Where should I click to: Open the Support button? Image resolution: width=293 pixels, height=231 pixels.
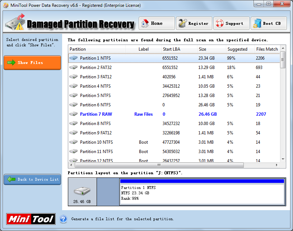point(231,23)
